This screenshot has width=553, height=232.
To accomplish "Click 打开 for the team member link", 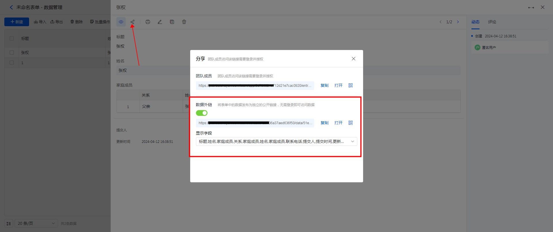I will point(338,85).
